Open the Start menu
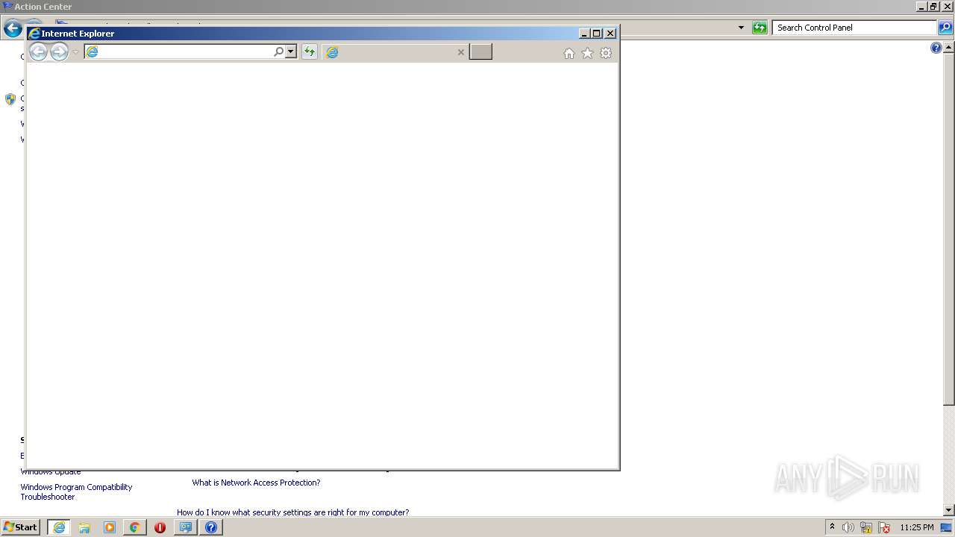Viewport: 955px width, 537px height. pyautogui.click(x=20, y=527)
